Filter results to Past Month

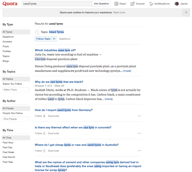(9, 157)
